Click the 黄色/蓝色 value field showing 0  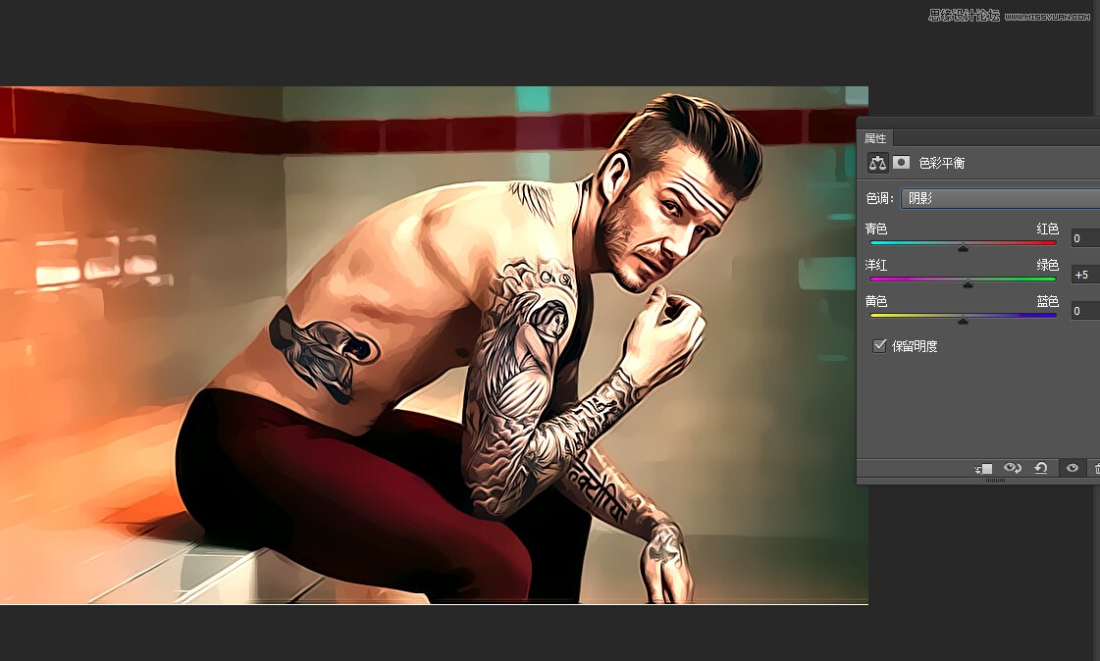click(1084, 311)
